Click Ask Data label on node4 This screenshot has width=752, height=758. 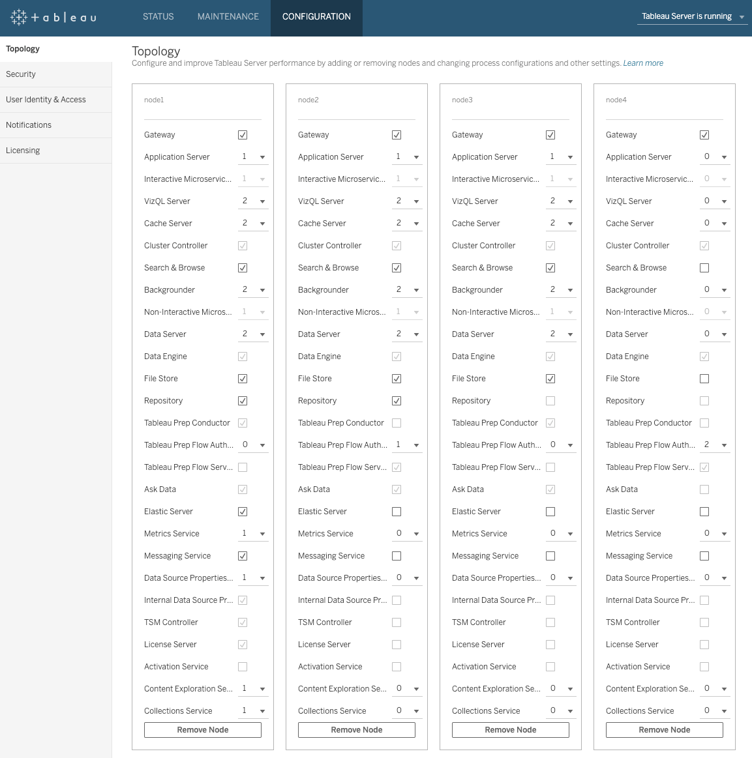(622, 489)
